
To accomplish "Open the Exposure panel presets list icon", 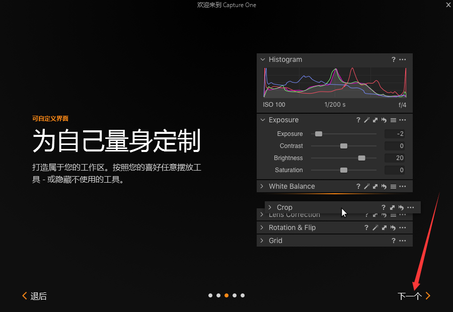I will 393,120.
